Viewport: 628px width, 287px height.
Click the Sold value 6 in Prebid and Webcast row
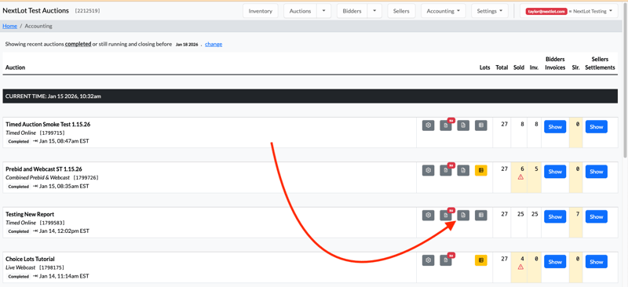click(522, 169)
